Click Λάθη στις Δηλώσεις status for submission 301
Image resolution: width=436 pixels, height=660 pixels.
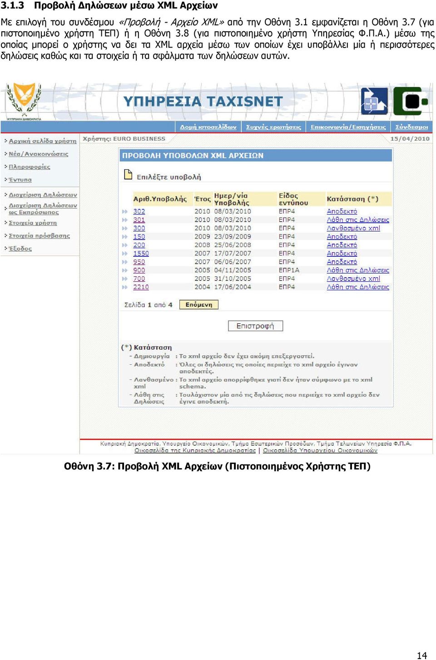point(358,220)
